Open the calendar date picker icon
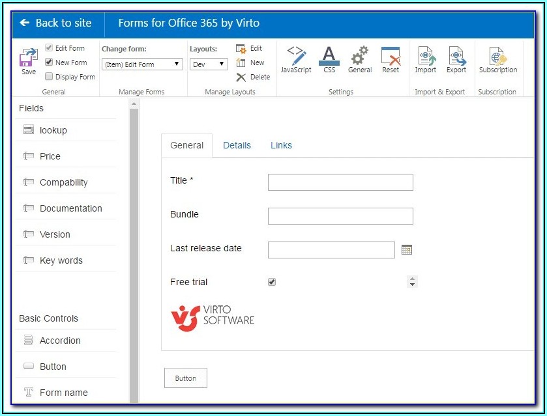547x416 pixels. coord(407,250)
